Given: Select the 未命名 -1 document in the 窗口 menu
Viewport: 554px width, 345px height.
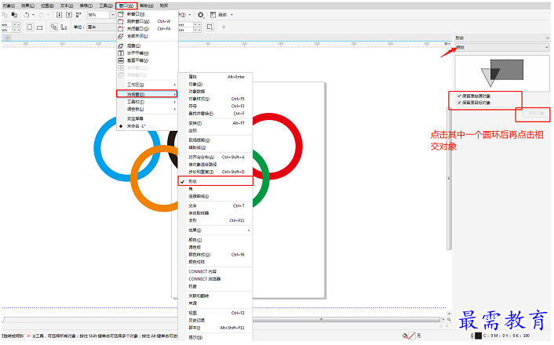Looking at the screenshot, I should 147,126.
